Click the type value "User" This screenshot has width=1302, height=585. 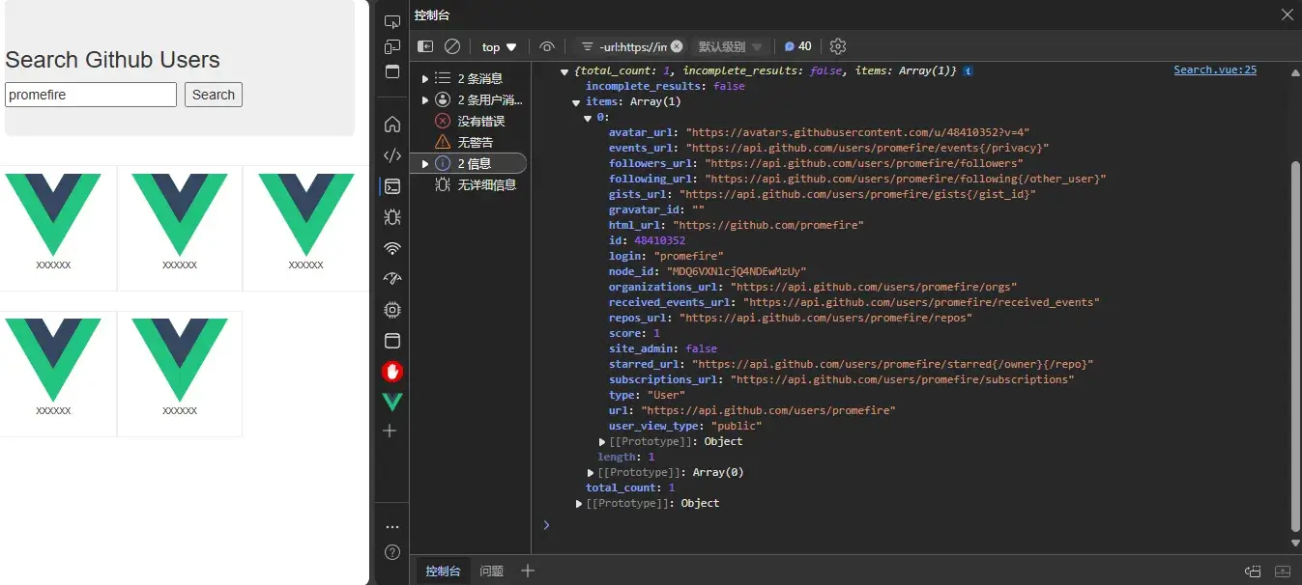click(x=666, y=395)
